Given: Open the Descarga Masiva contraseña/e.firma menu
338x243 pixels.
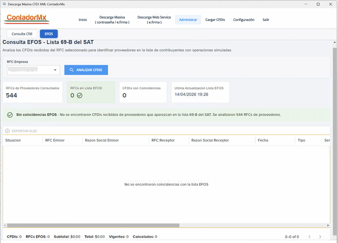Looking at the screenshot, I should (x=112, y=20).
